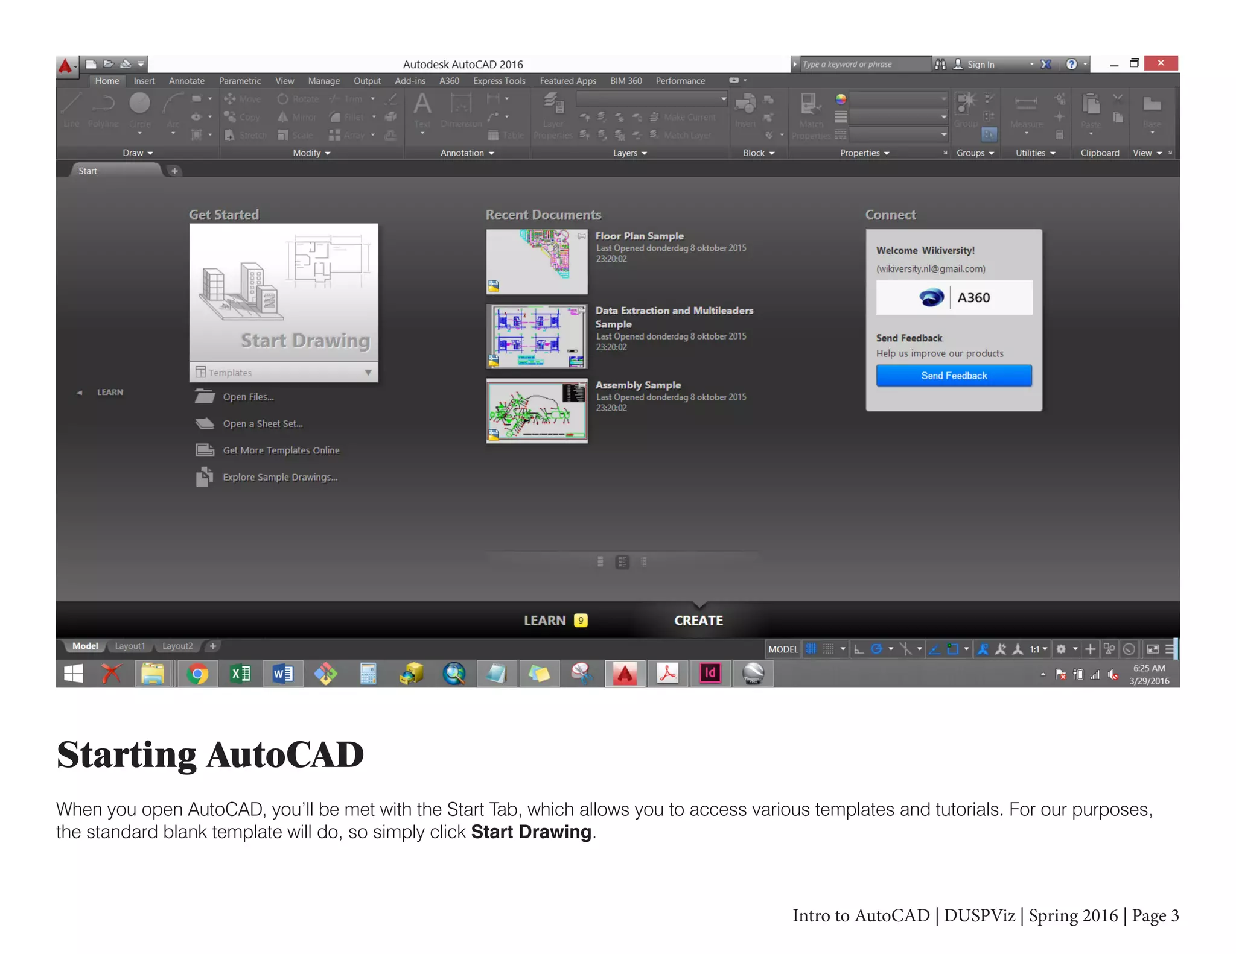Open workspace switching gear icon
1236x954 pixels.
pos(1061,649)
